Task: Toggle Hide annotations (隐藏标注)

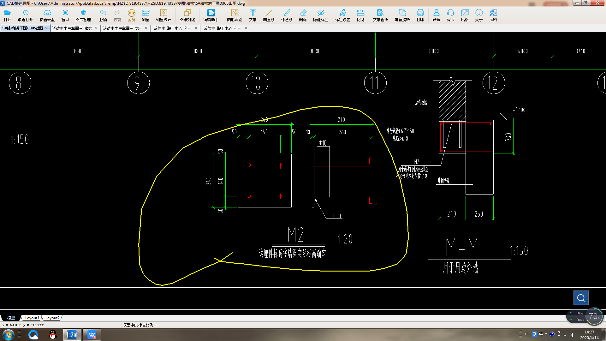Action: click(x=321, y=15)
